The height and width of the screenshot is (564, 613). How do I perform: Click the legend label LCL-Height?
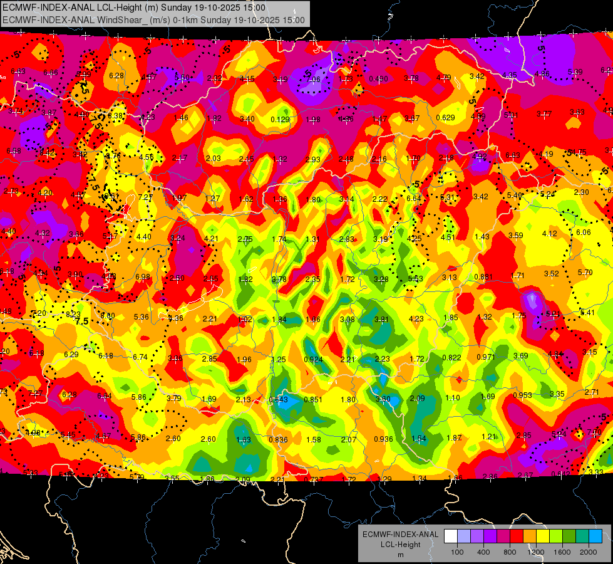coord(400,545)
